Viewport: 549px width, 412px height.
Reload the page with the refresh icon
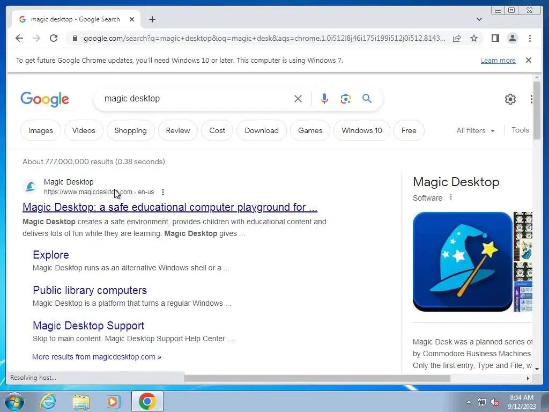pos(54,38)
